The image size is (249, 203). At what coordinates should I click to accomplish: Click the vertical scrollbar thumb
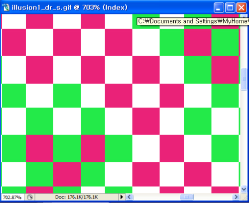[x=244, y=79]
